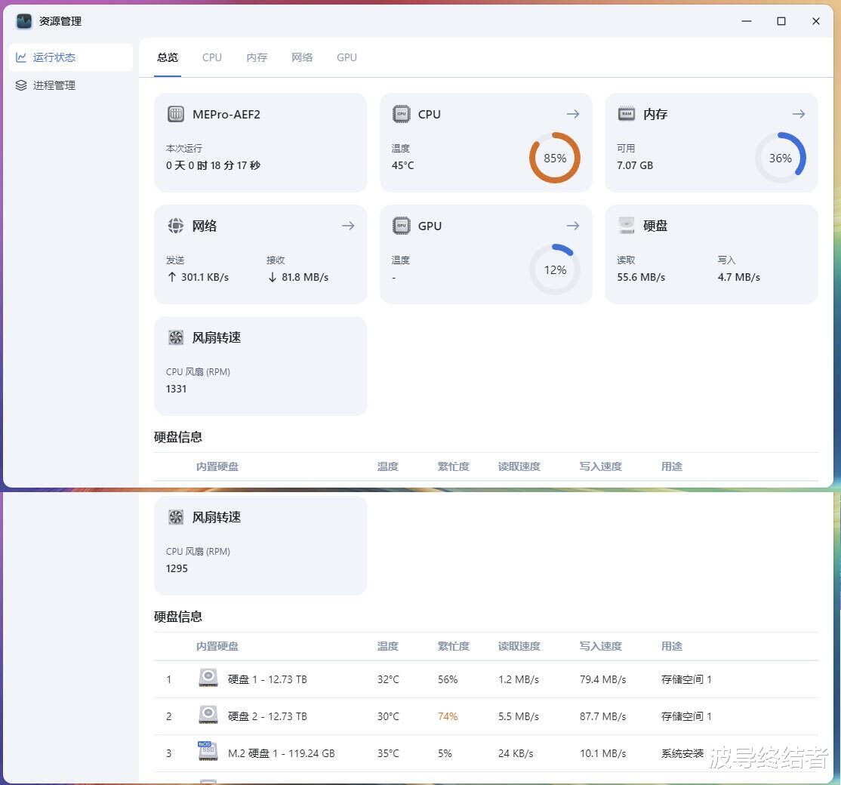The height and width of the screenshot is (785, 841).
Task: Click the 运行状态 chart icon
Action: (x=21, y=57)
